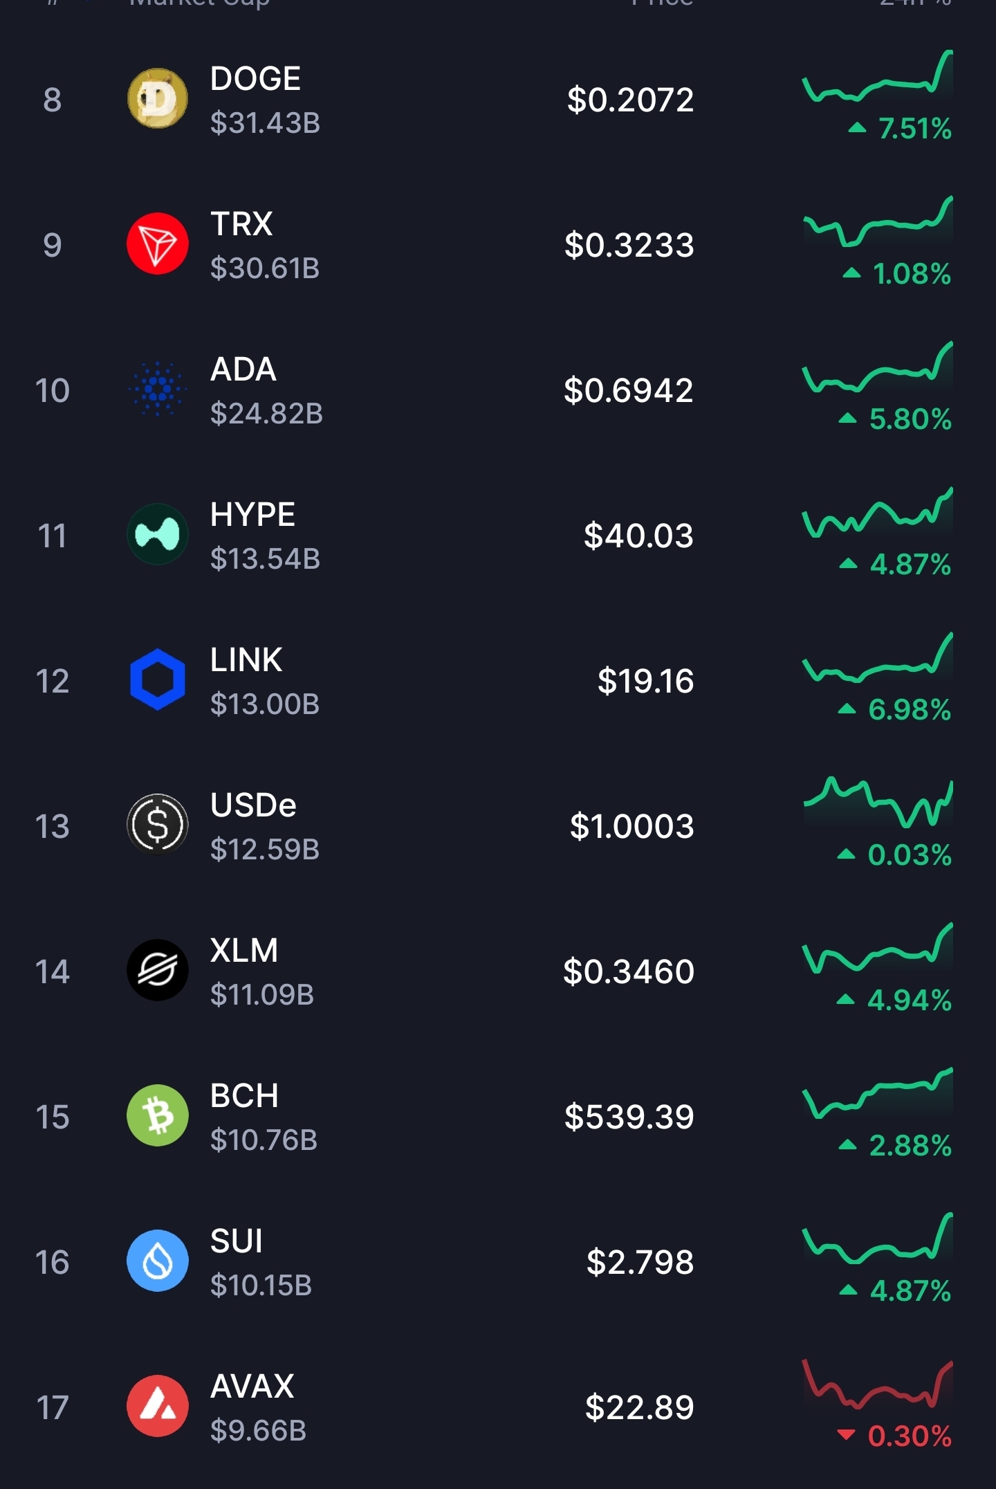This screenshot has height=1489, width=996.
Task: Click the ADA 5.80% change value
Action: coord(910,419)
